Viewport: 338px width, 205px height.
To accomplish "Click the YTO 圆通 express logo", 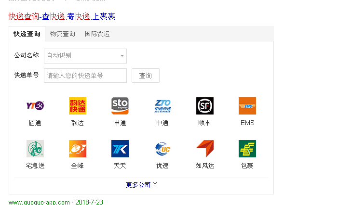I will (35, 105).
